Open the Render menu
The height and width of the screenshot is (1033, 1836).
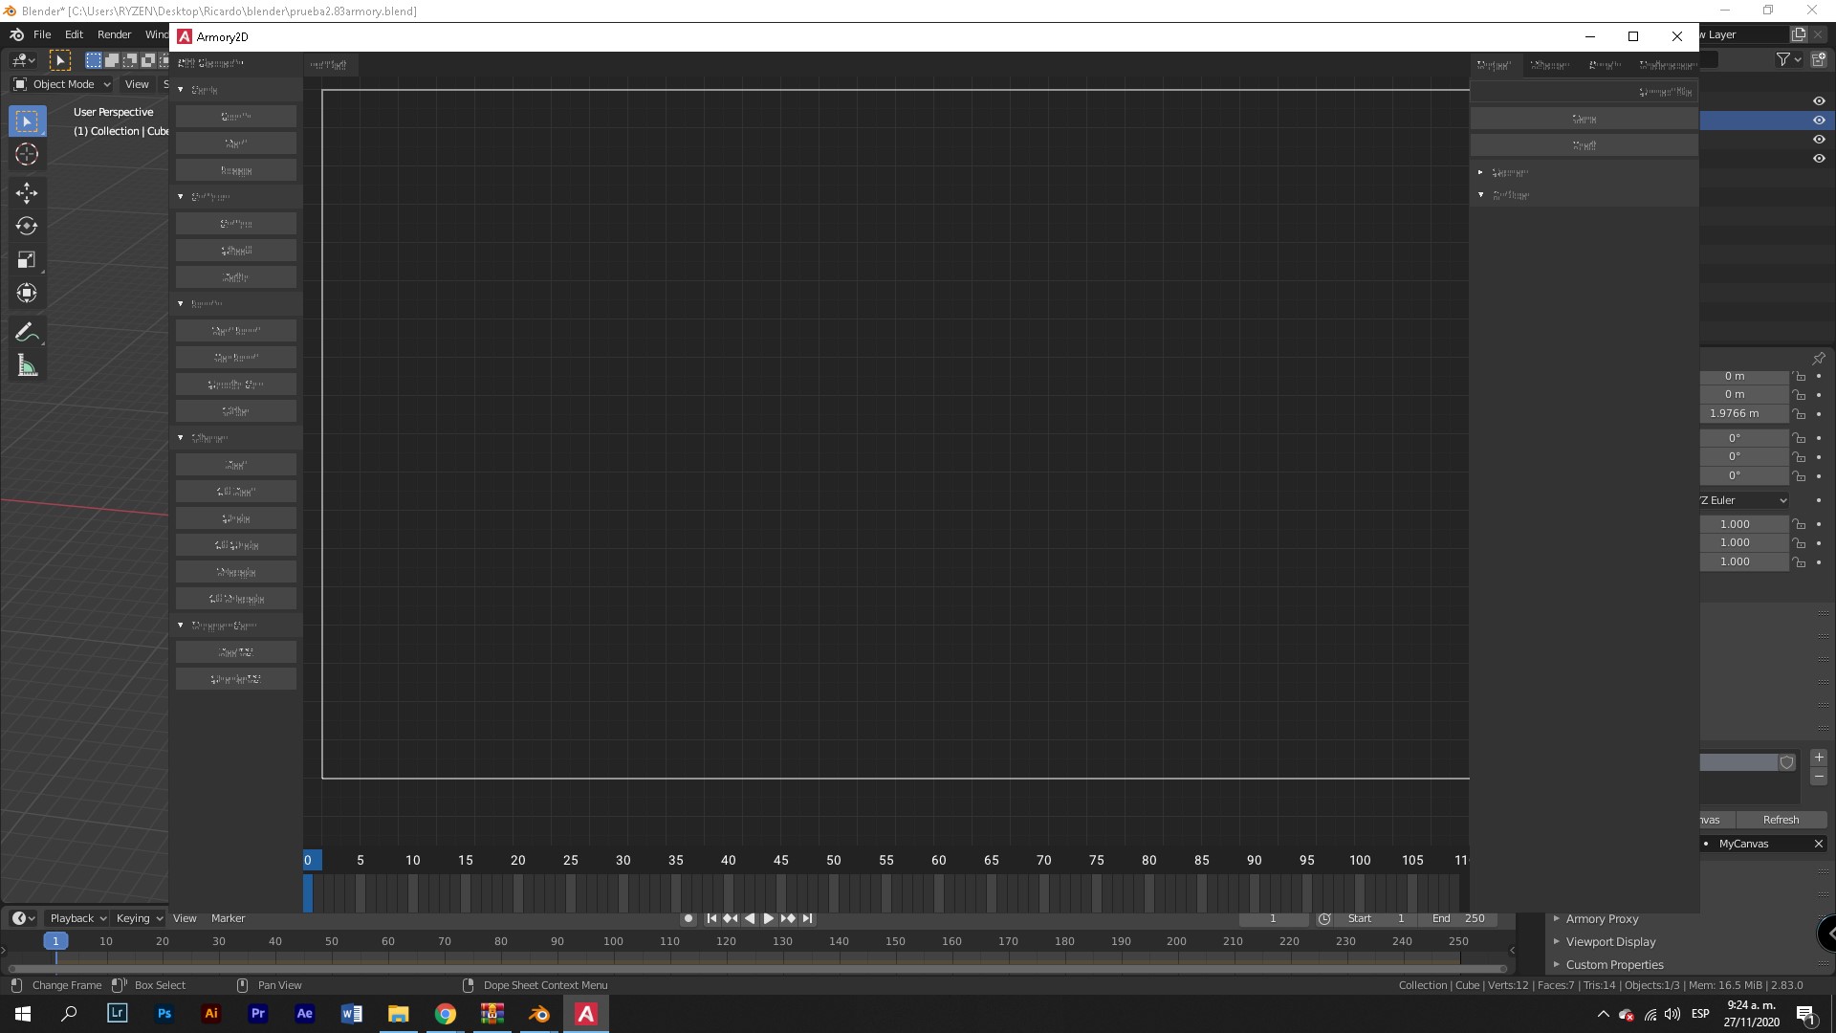pos(114,34)
